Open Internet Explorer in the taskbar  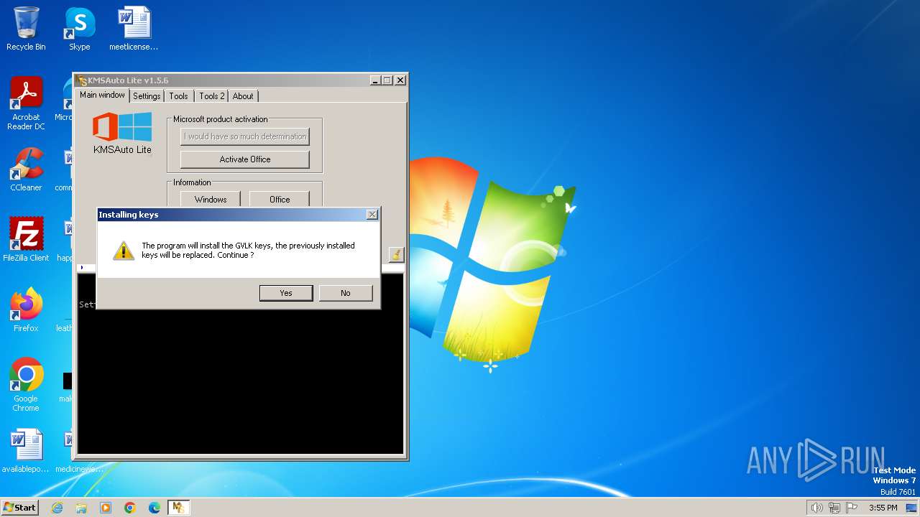point(57,508)
